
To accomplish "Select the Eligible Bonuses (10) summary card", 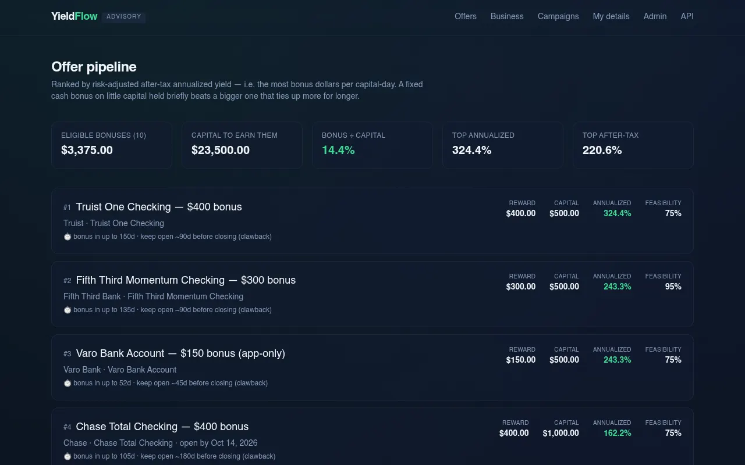I will tap(112, 145).
